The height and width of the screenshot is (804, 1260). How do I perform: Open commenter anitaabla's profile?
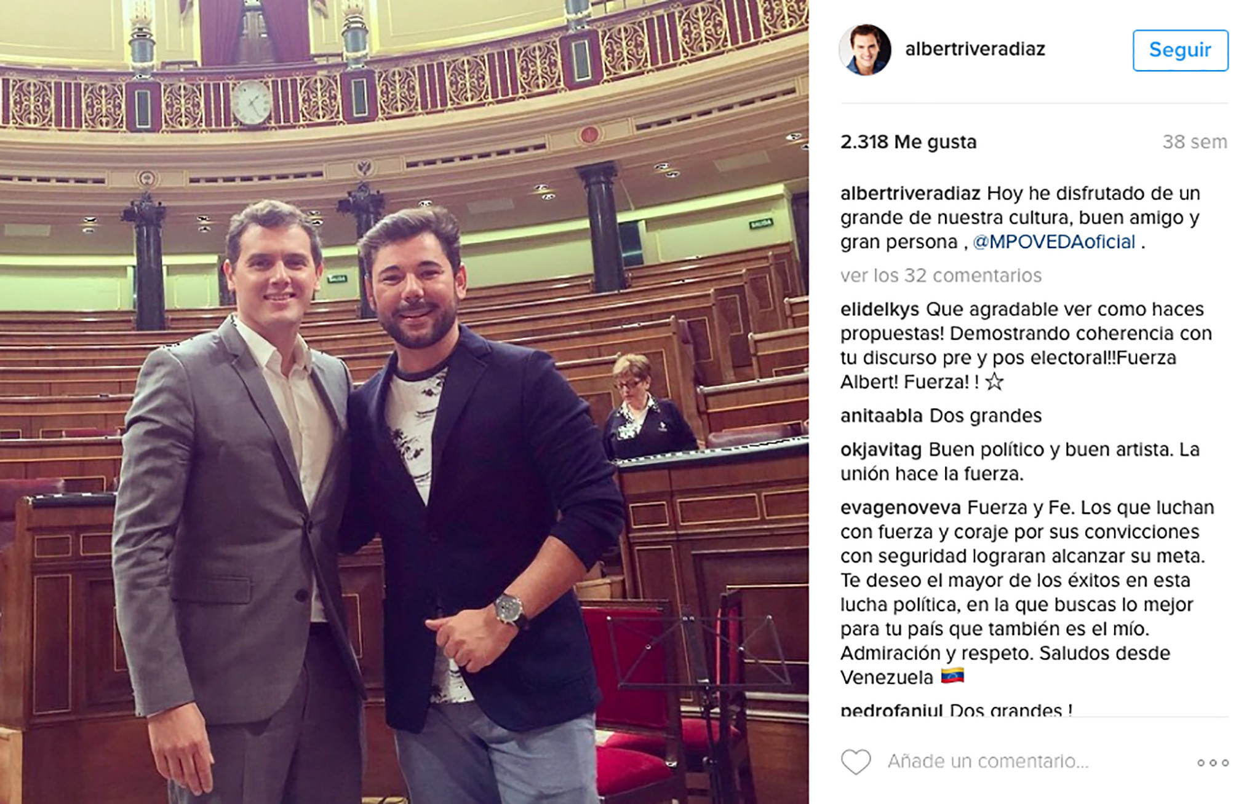pyautogui.click(x=882, y=416)
